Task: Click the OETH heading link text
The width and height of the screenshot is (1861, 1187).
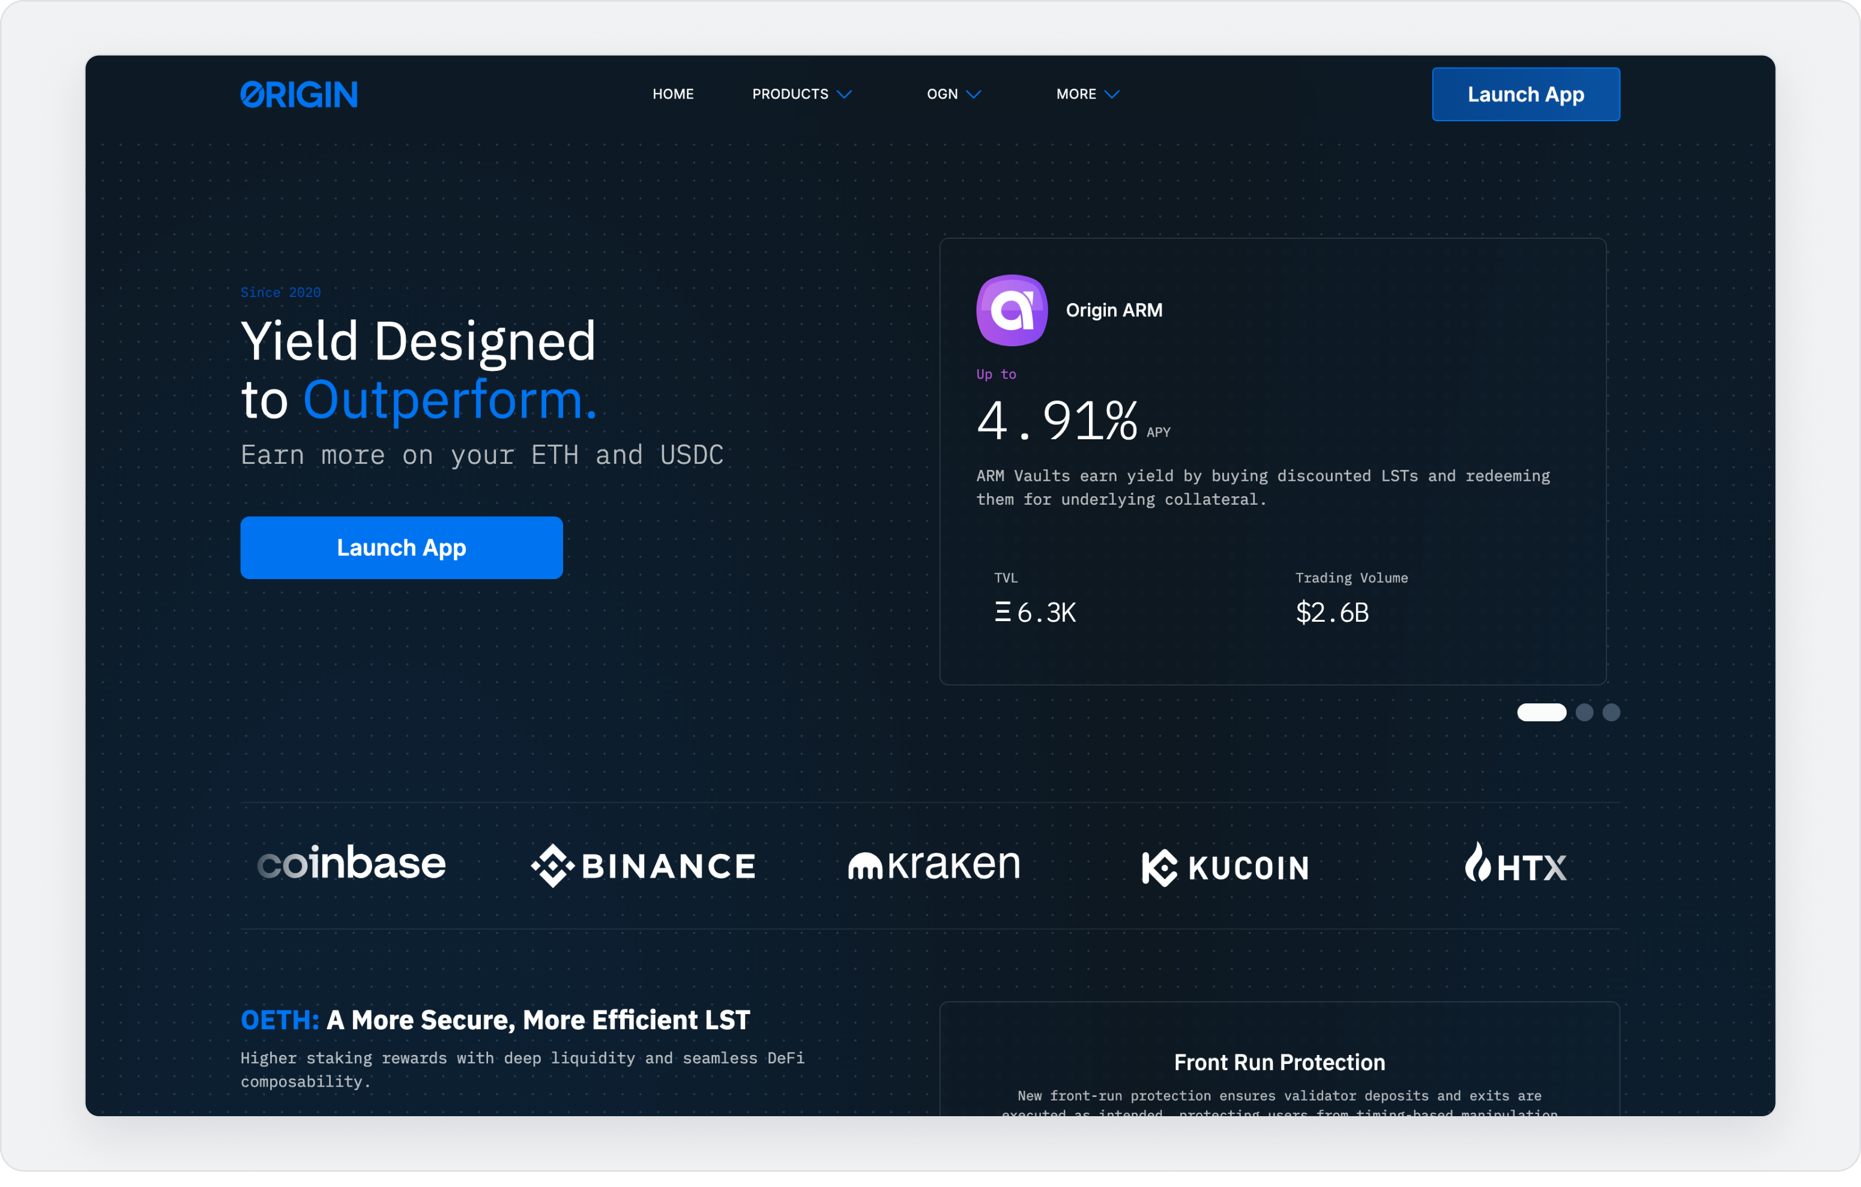Action: (x=280, y=1020)
